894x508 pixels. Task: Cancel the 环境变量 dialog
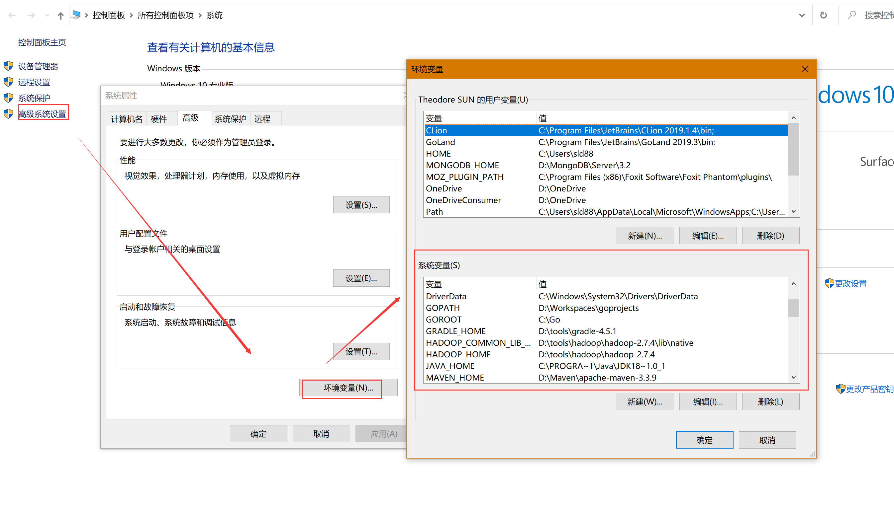pos(767,440)
